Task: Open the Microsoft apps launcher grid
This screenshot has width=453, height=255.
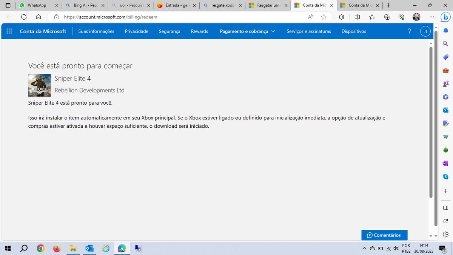Action: 9,31
